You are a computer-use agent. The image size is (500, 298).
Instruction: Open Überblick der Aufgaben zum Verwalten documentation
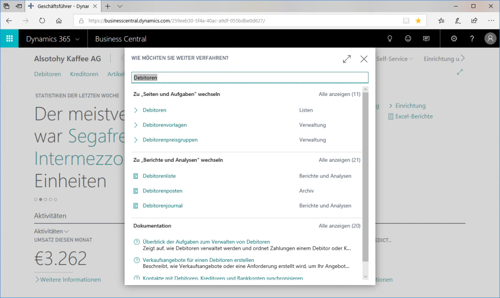[206, 242]
